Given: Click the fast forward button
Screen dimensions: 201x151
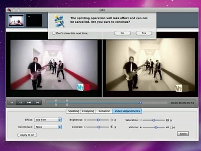Looking at the screenshot, I should click(x=29, y=102).
